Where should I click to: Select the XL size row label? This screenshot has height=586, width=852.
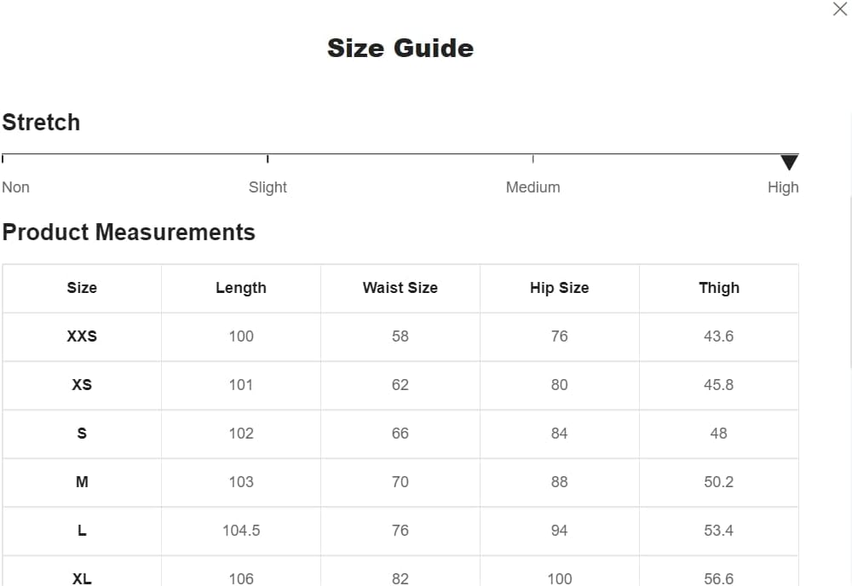[x=82, y=579]
